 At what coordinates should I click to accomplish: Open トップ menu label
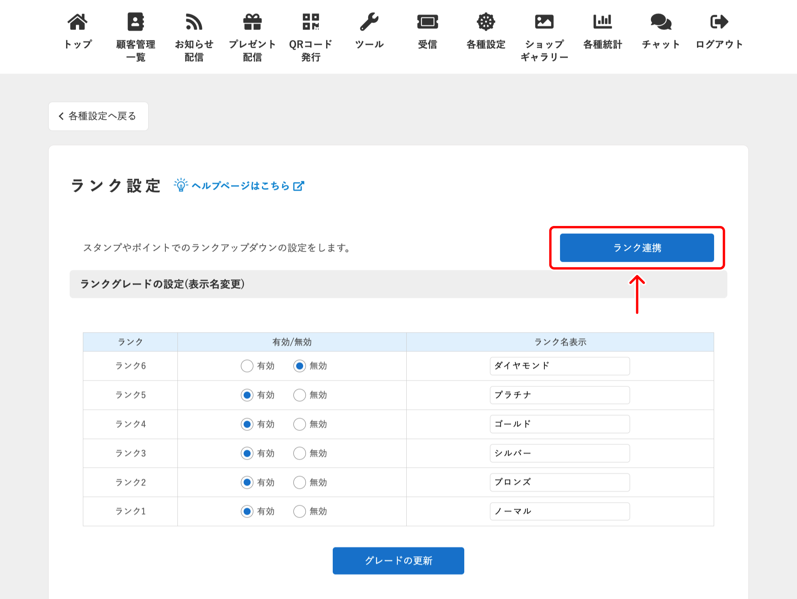coord(77,44)
